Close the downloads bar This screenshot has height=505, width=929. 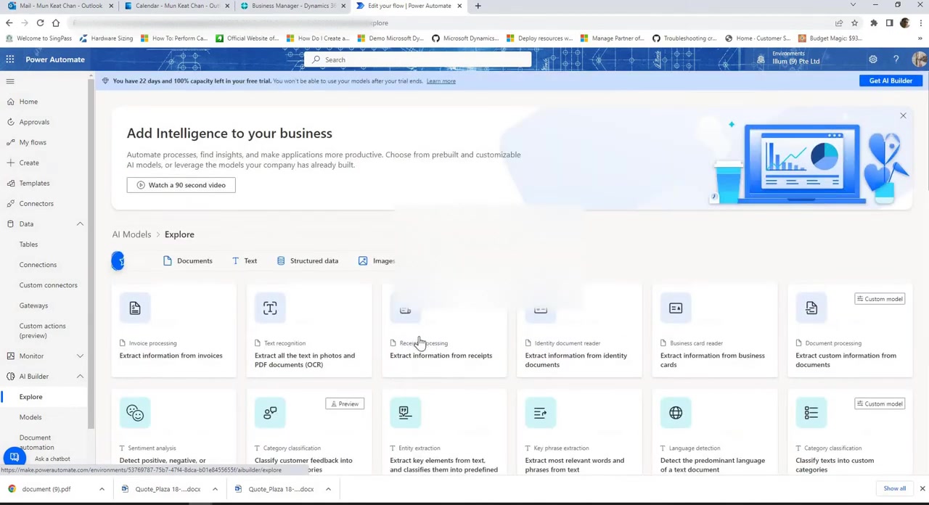pos(922,488)
